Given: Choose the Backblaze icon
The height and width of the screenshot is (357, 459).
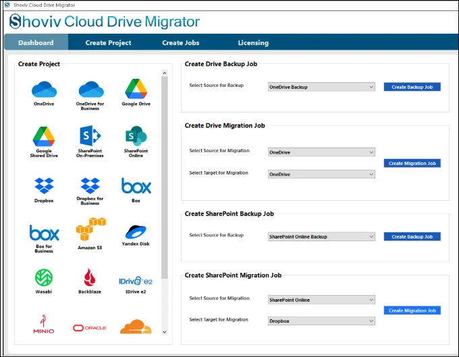Looking at the screenshot, I should 90,278.
